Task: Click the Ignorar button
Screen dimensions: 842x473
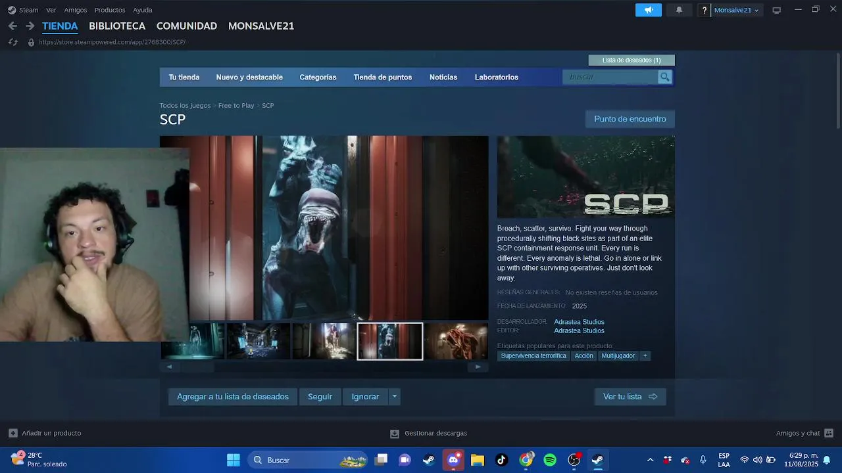Action: click(365, 396)
